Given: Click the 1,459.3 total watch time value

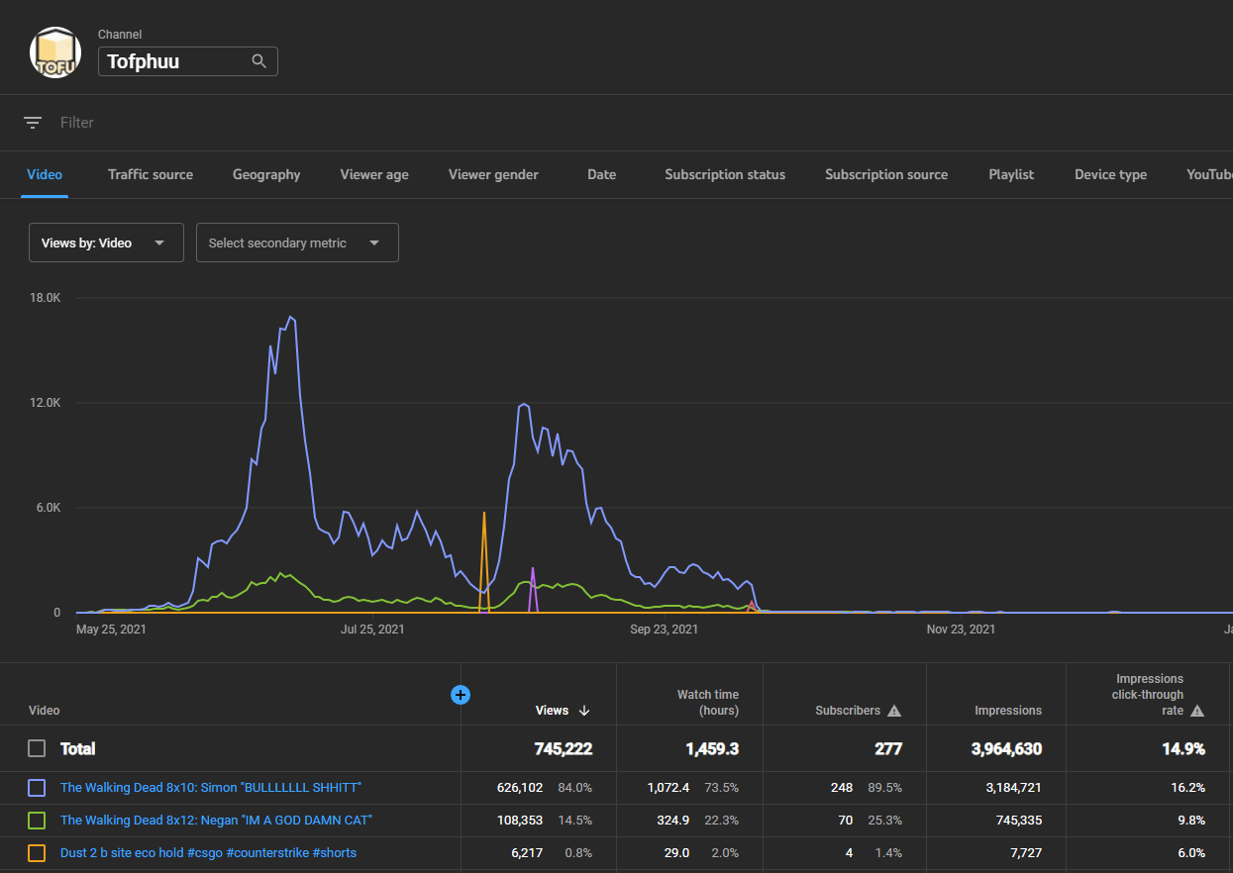Looking at the screenshot, I should tap(712, 749).
